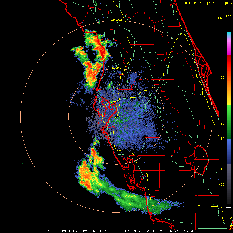Click the 50 value on the dBZ scale
The image size is (233, 233).
[222, 78]
